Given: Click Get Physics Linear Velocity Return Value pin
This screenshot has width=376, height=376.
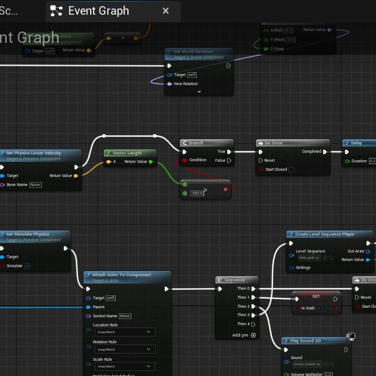Looking at the screenshot, I should [x=76, y=176].
